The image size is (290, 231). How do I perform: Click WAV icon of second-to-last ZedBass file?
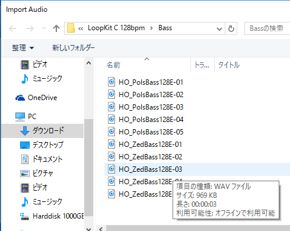coord(111,181)
